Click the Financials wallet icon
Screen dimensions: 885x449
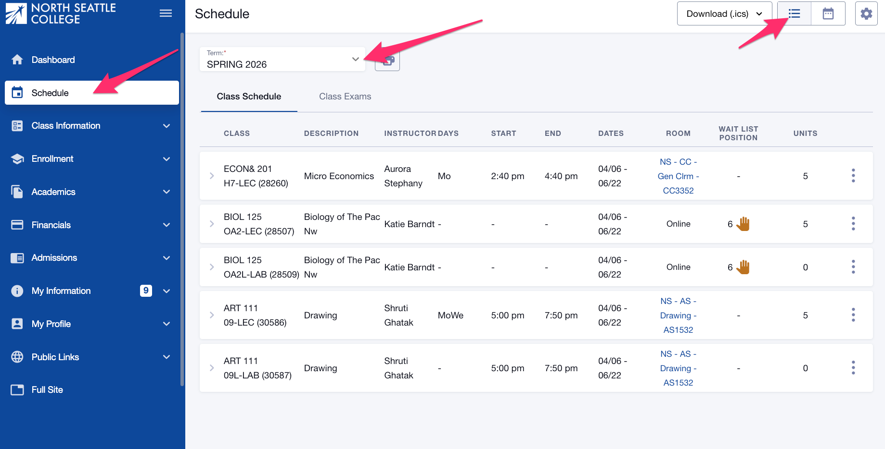[17, 224]
